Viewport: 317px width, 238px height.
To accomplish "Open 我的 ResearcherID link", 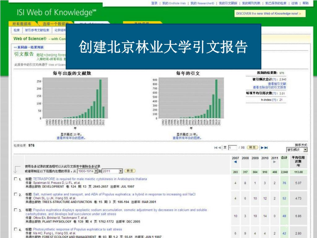I will pos(202,3).
